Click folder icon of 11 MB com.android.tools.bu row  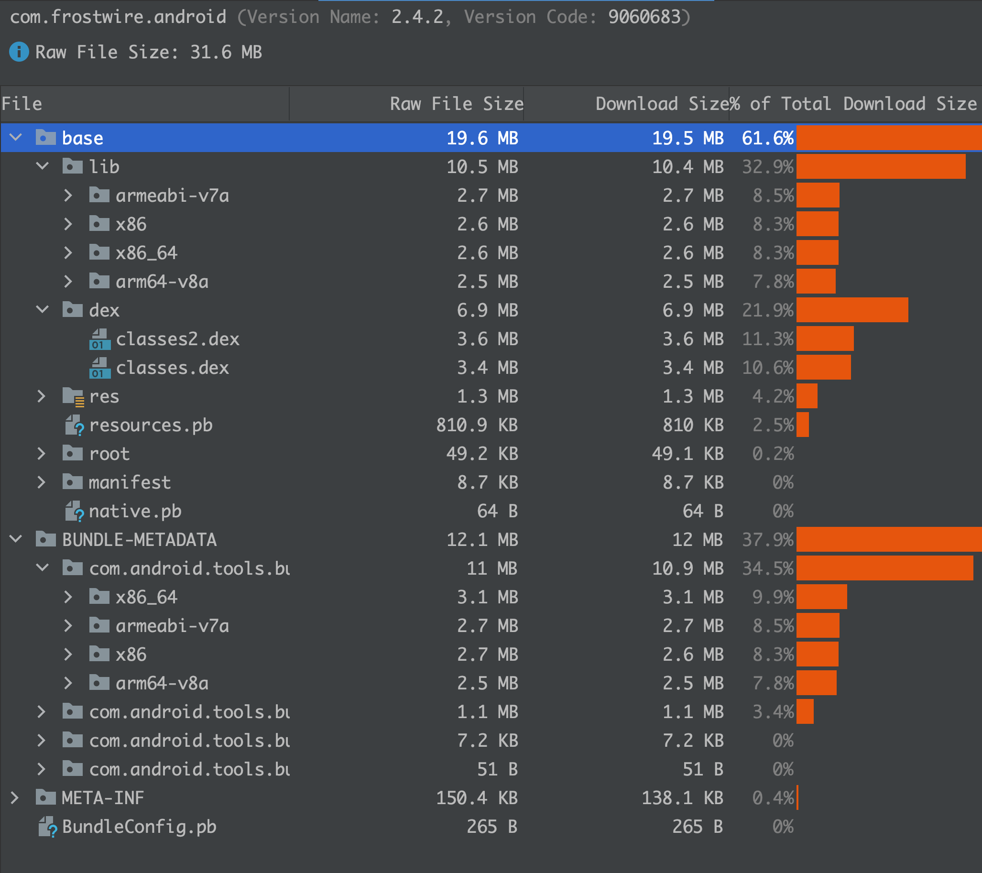tap(73, 568)
